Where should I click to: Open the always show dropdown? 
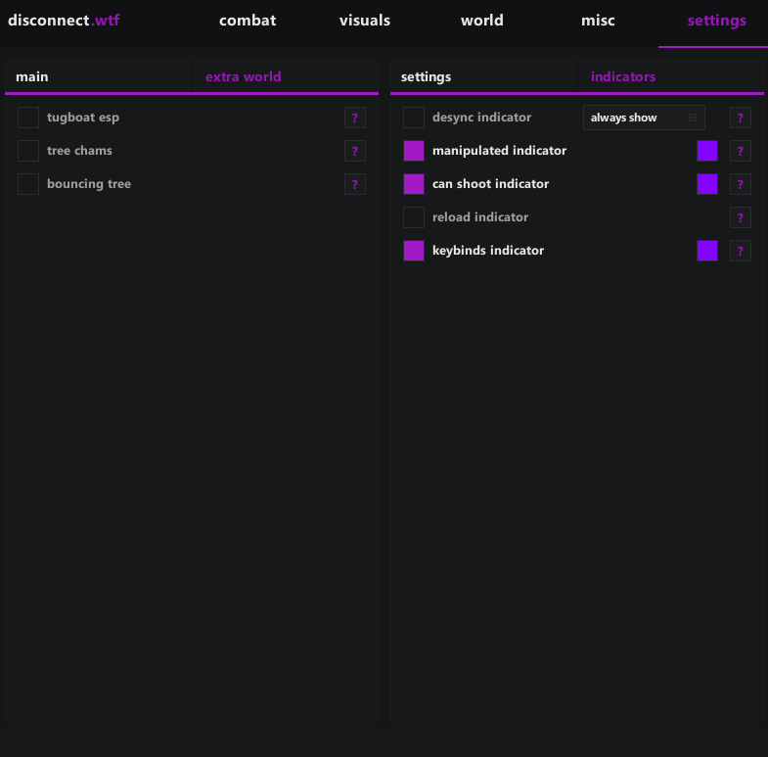pyautogui.click(x=644, y=118)
